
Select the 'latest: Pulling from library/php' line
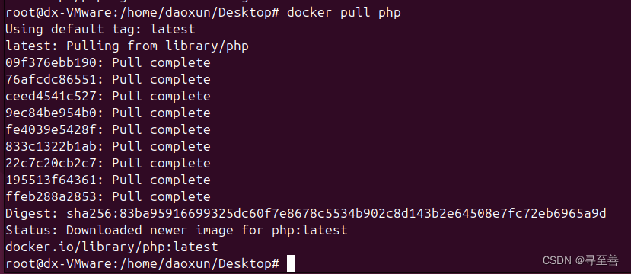tap(127, 46)
